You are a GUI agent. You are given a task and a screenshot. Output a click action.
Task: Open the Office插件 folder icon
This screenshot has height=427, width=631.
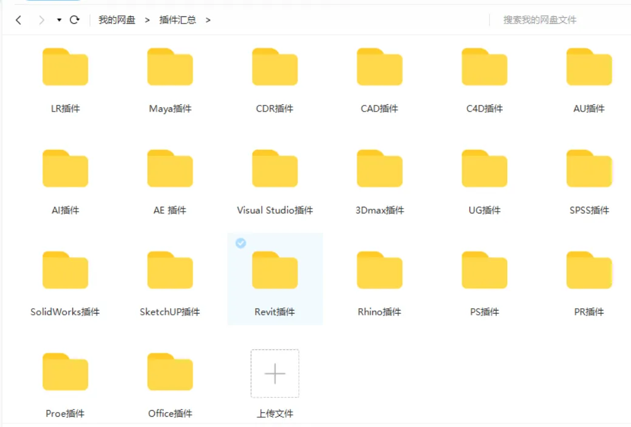170,372
